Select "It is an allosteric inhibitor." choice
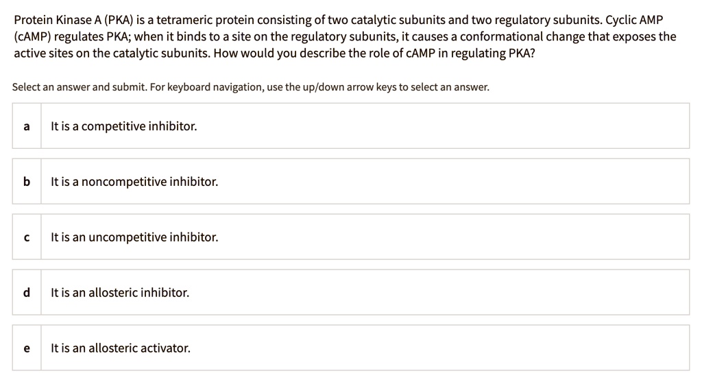Image resolution: width=702 pixels, height=380 pixels. [x=120, y=293]
